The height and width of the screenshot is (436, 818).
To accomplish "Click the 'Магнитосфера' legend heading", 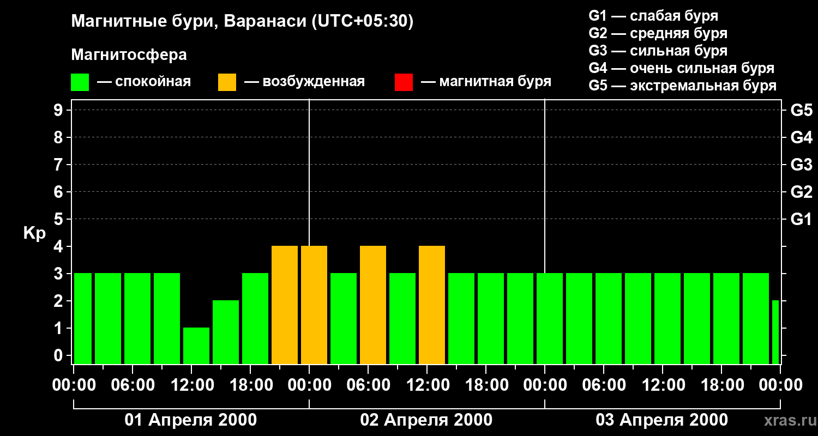I will [x=129, y=55].
